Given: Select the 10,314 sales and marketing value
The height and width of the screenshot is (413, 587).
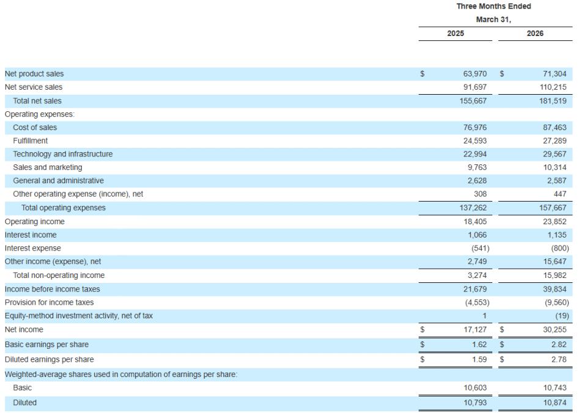Looking at the screenshot, I should pos(555,167).
